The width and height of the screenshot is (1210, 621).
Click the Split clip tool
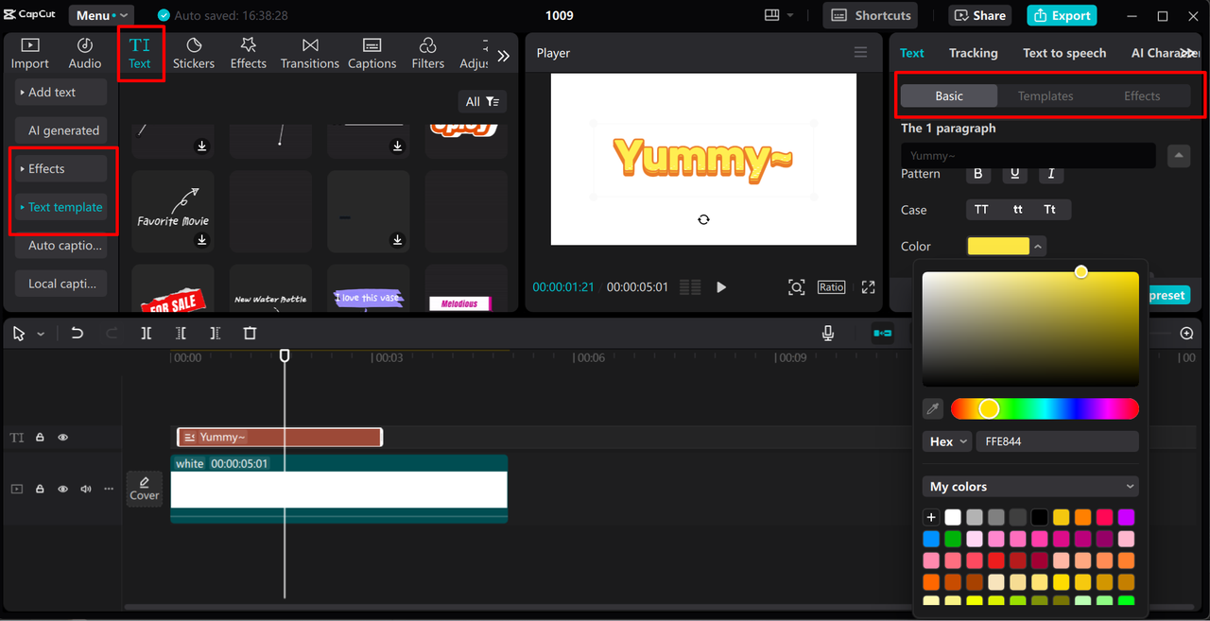[146, 334]
